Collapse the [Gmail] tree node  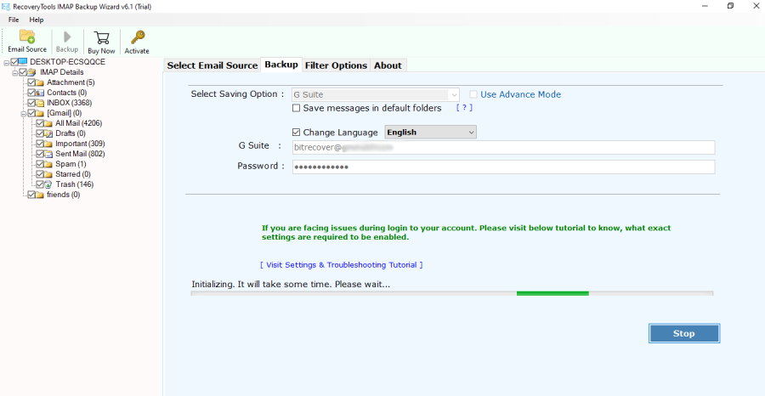[x=23, y=113]
